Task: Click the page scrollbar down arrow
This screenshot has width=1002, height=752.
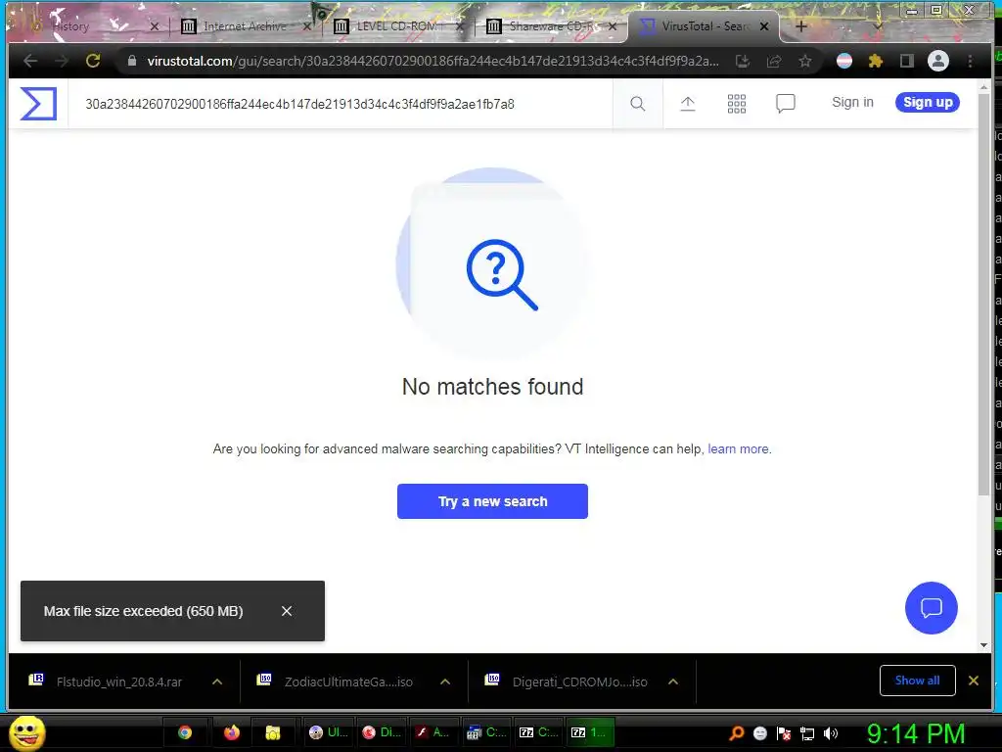Action: [984, 645]
